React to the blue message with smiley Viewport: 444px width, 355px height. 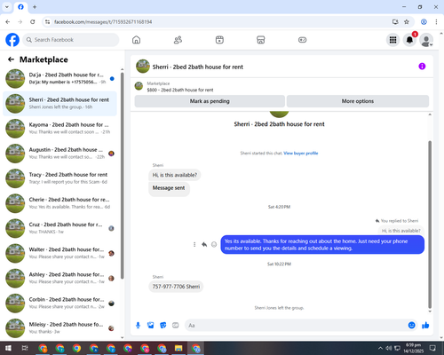(214, 244)
